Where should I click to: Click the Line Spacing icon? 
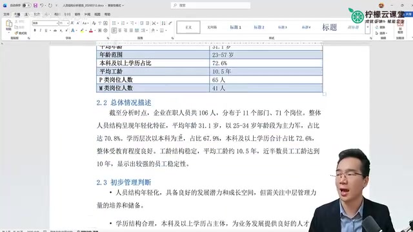143,30
